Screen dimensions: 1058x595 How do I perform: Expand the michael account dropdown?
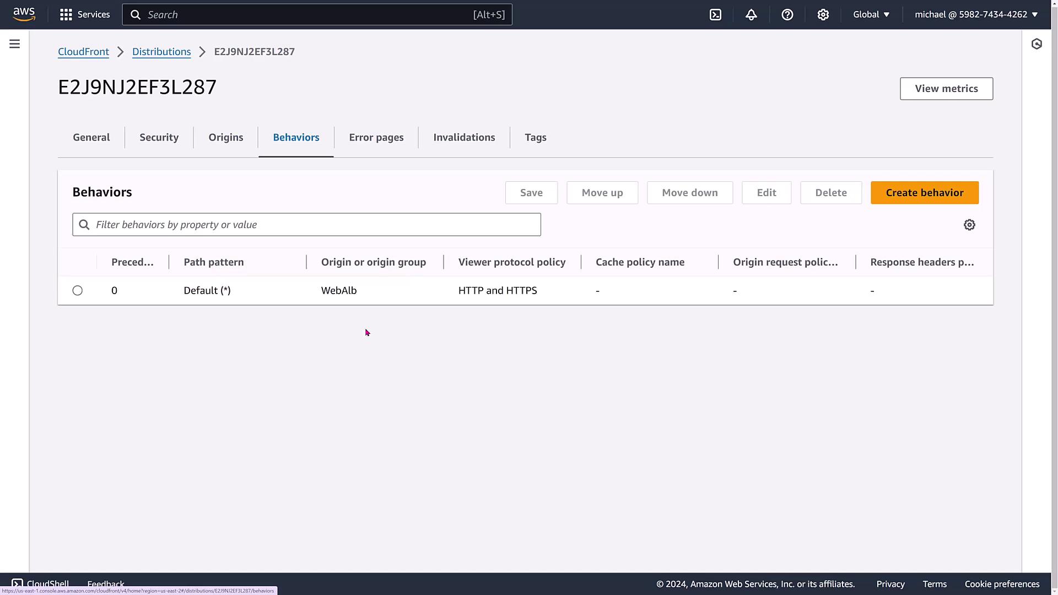[x=976, y=14]
